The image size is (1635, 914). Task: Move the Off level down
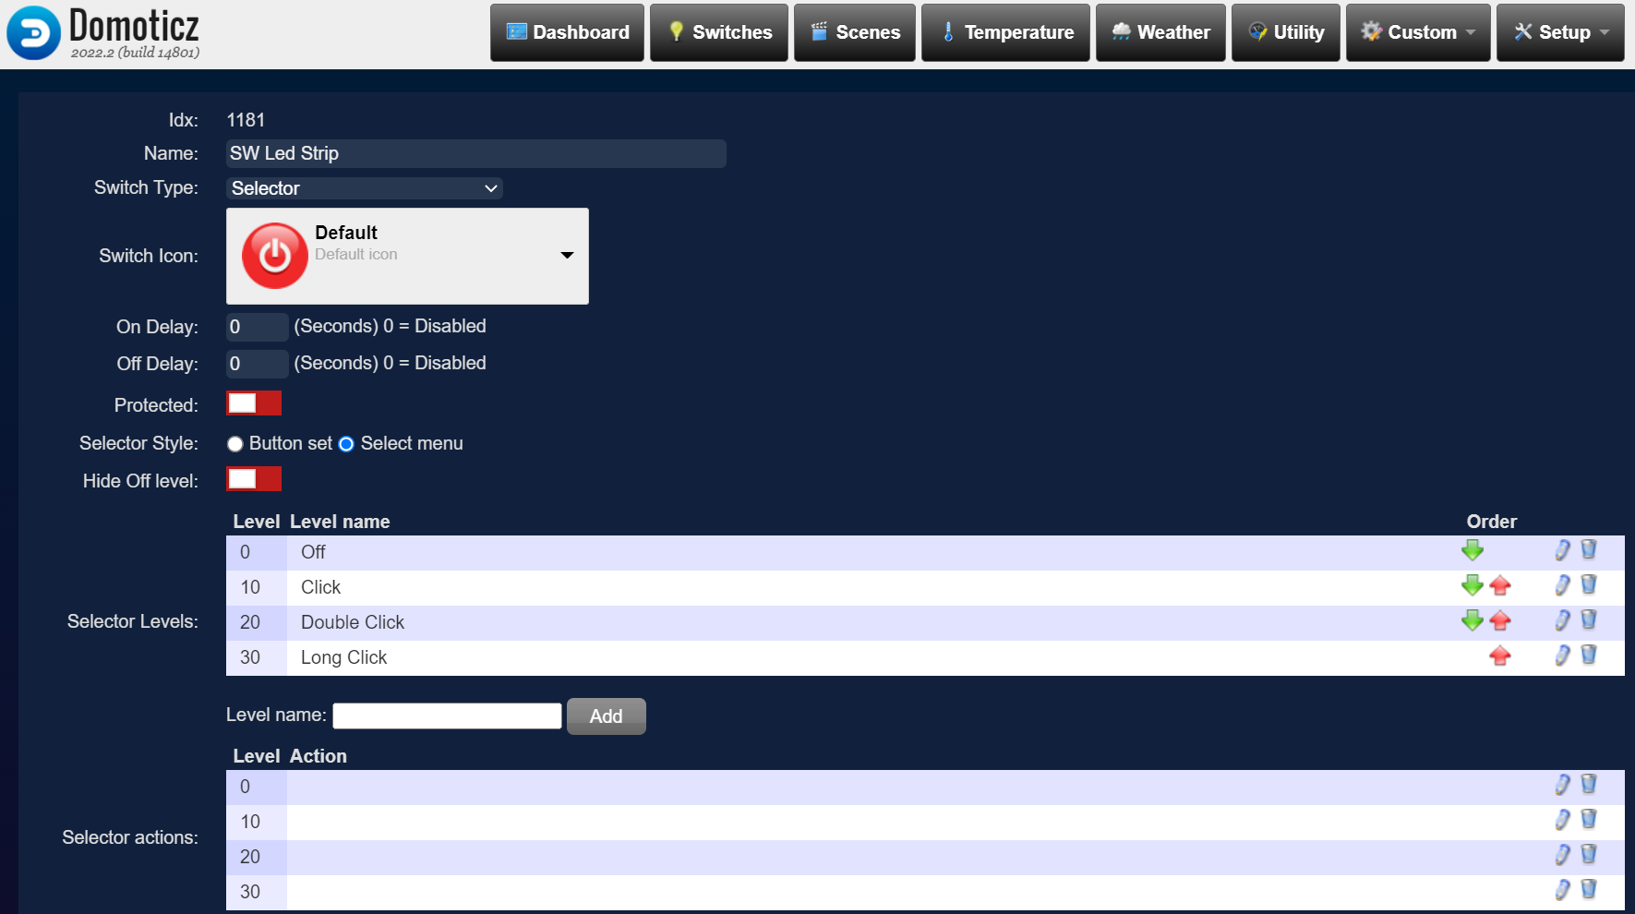1473,551
